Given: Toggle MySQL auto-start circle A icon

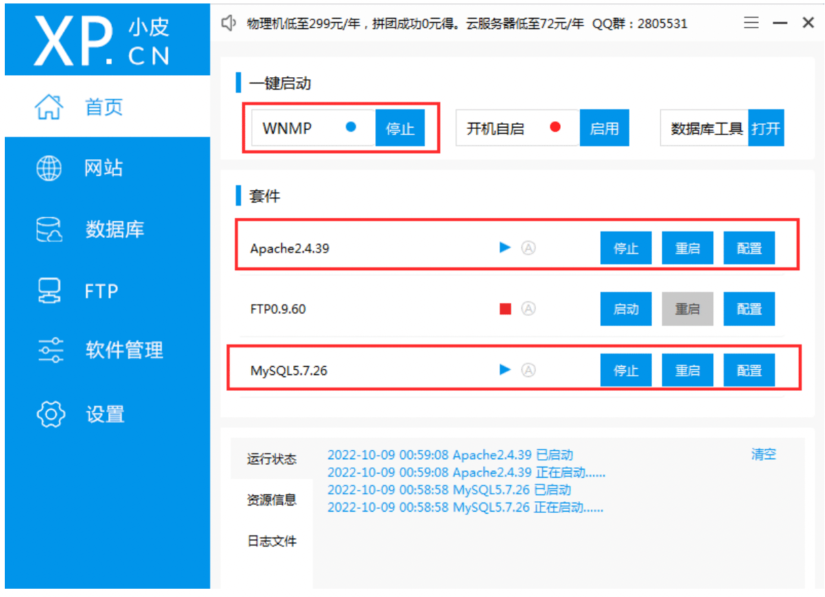Looking at the screenshot, I should 528,370.
